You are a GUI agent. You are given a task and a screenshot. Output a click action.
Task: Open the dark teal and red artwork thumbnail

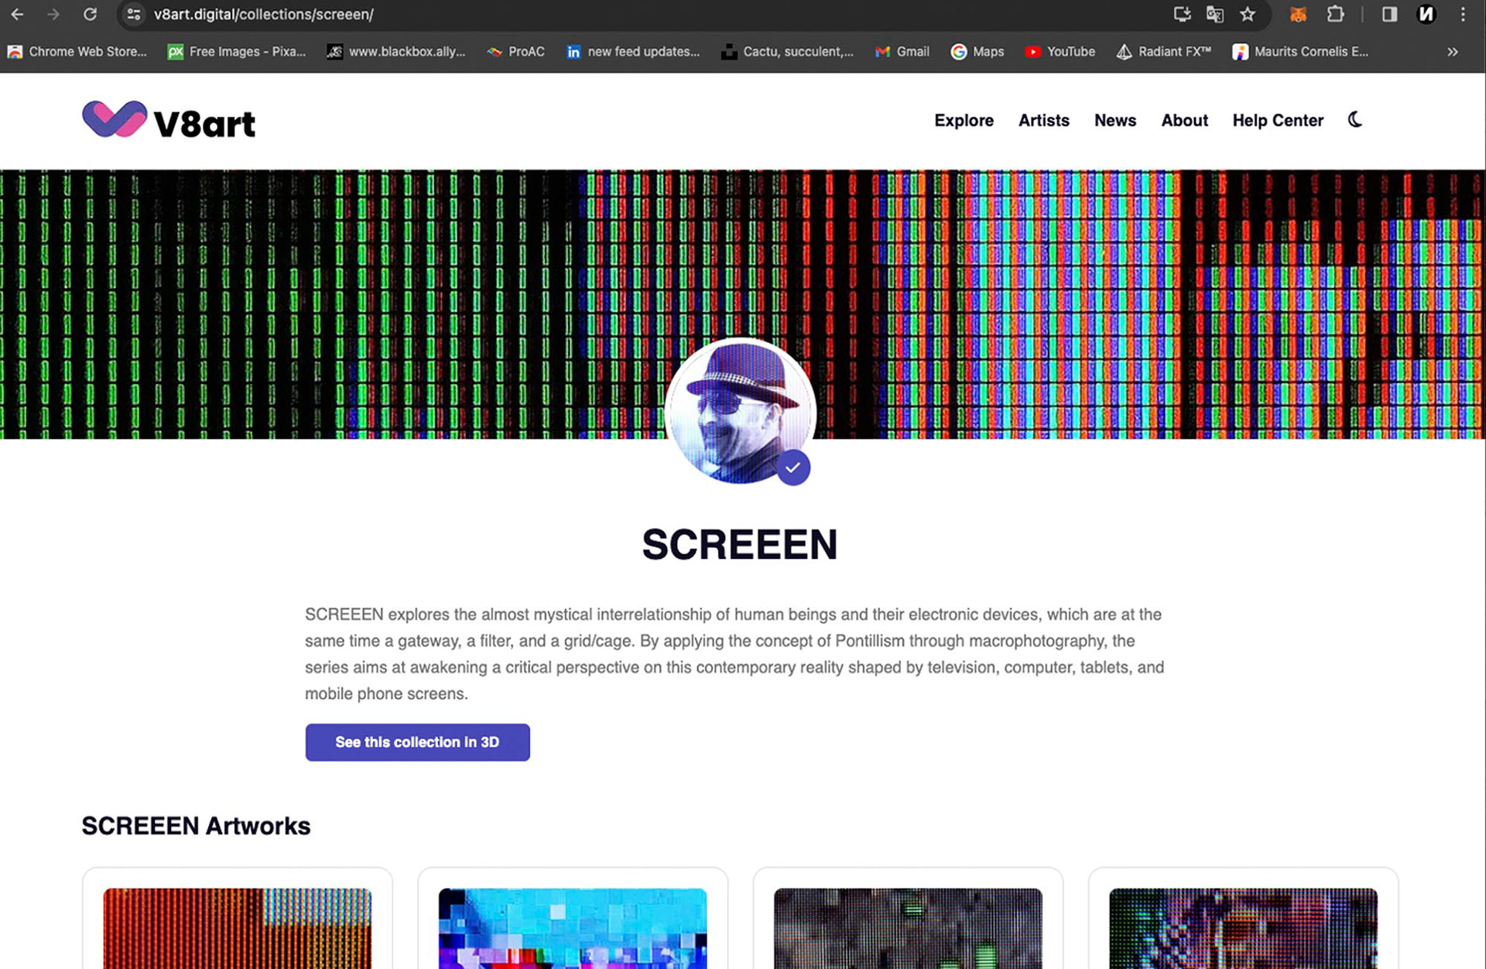(x=1243, y=928)
